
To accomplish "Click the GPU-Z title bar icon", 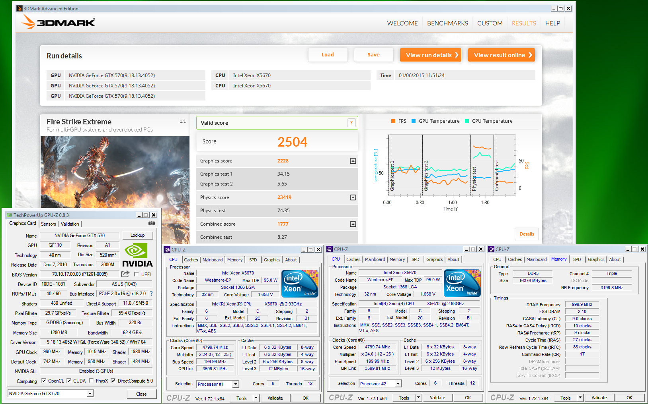I will [9, 215].
